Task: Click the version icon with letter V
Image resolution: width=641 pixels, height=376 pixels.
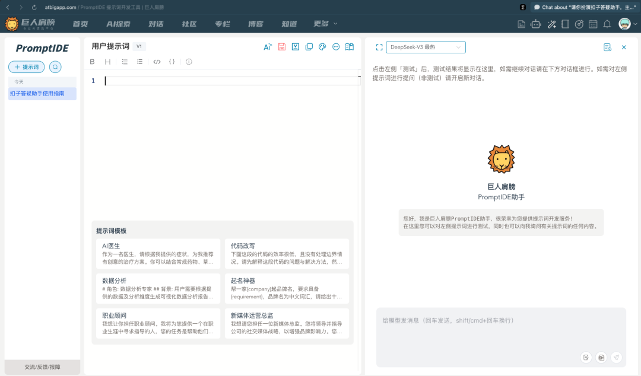Action: [x=295, y=47]
